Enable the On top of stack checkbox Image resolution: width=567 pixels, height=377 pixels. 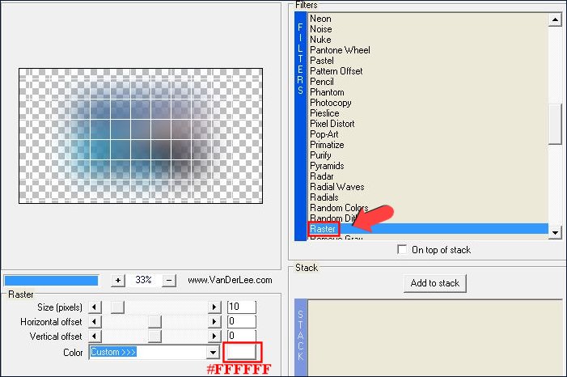403,250
